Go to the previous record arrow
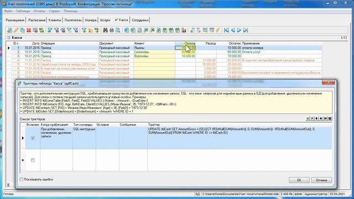Screen dimensions: 354x199 [233, 30]
